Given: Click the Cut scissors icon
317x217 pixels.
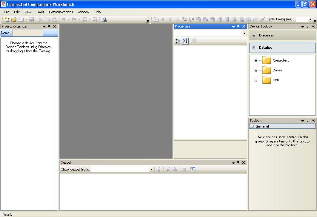Looking at the screenshot, I should pos(40,19).
